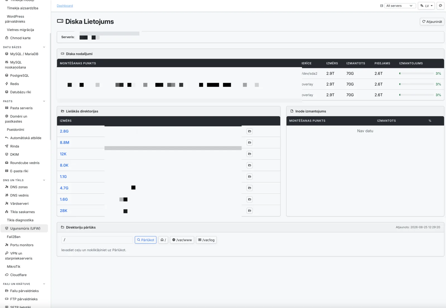Click the directory path input field
Screen dimensions: 446x308
97,240
